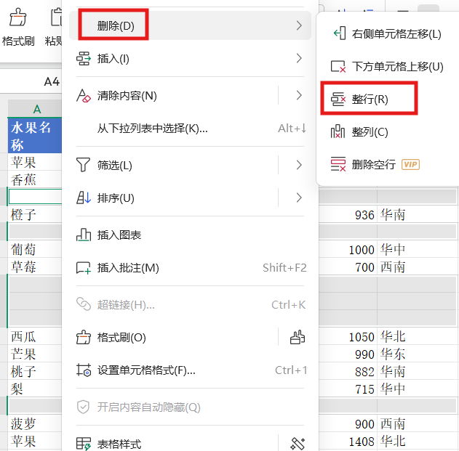Click the 下方单元格上移 icon

coord(338,66)
